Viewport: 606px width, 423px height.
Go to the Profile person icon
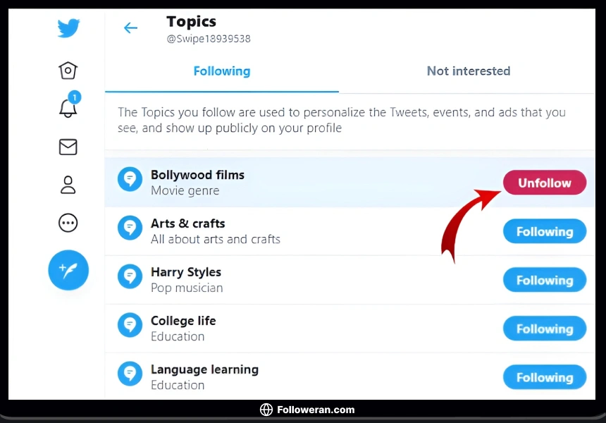coord(68,185)
